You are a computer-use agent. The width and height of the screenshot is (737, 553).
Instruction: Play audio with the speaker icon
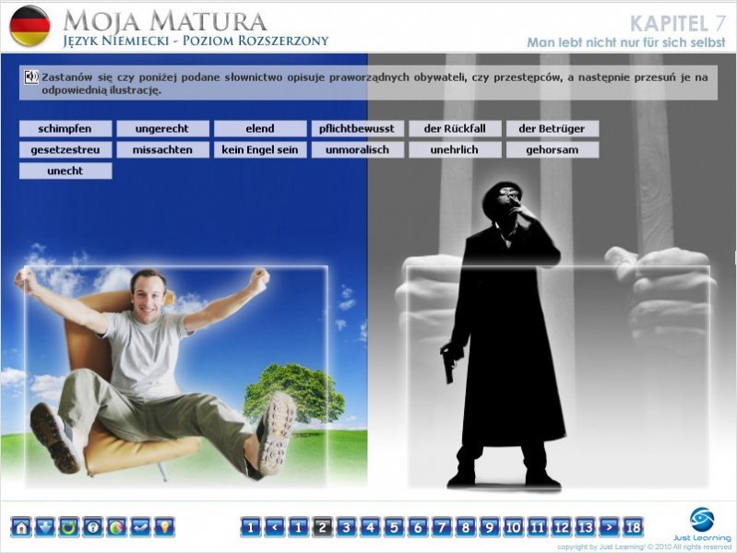(x=31, y=76)
